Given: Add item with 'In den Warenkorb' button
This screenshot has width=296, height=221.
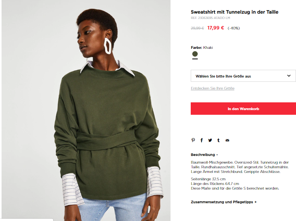Looking at the screenshot, I should [243, 109].
